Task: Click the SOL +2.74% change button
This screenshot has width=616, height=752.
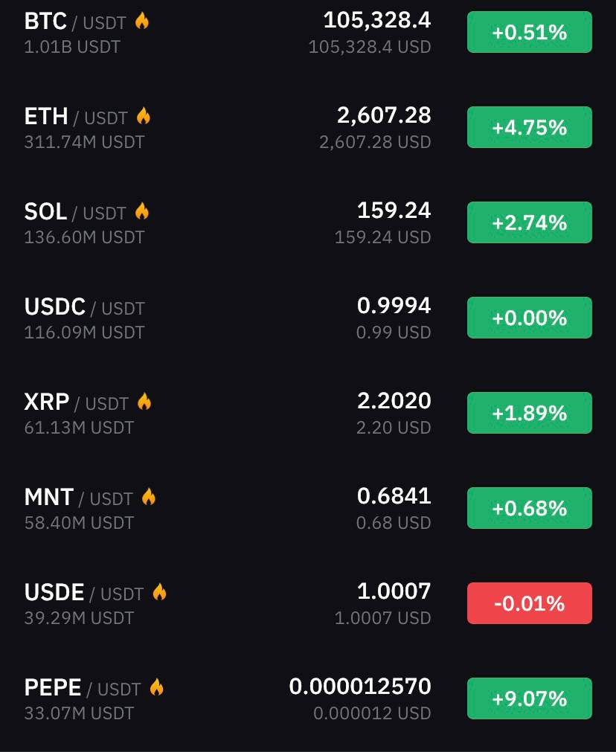Action: (530, 222)
